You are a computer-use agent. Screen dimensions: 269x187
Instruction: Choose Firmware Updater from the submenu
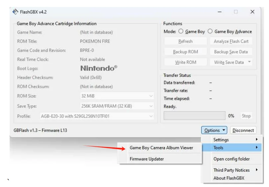coord(146,159)
